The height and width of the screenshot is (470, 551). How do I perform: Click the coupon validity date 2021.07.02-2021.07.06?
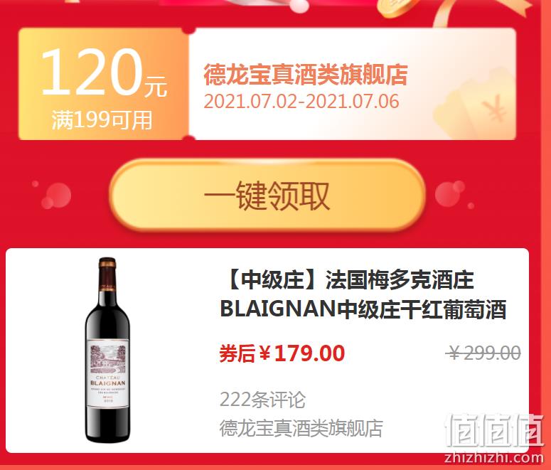point(301,102)
